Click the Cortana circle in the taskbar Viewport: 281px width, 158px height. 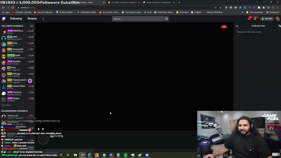(x=61, y=155)
